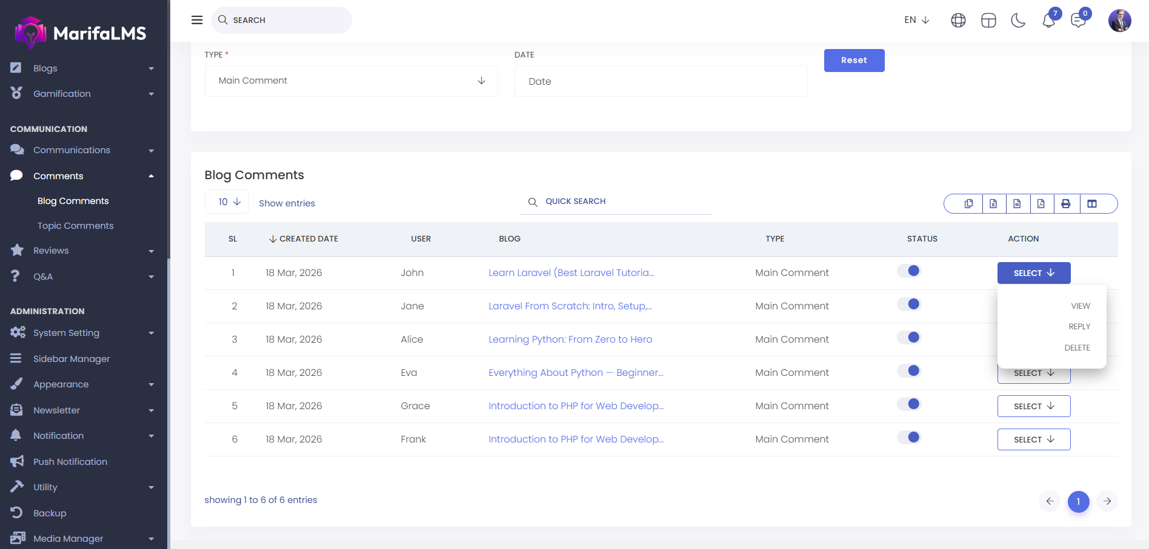Click the Quick Search field

(624, 202)
